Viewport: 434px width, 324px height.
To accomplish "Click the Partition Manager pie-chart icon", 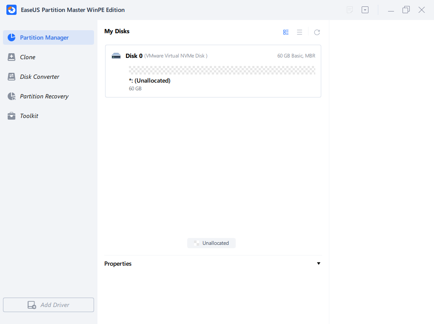I will pos(11,37).
